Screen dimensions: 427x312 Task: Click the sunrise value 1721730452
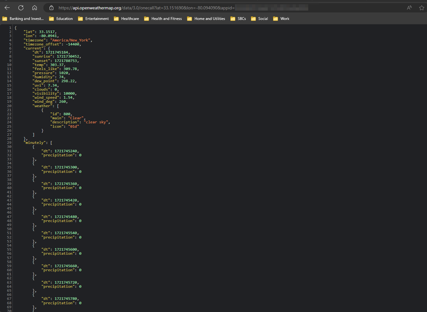pyautogui.click(x=68, y=56)
